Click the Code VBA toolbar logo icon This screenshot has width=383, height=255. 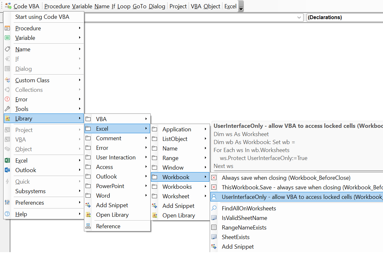point(9,6)
